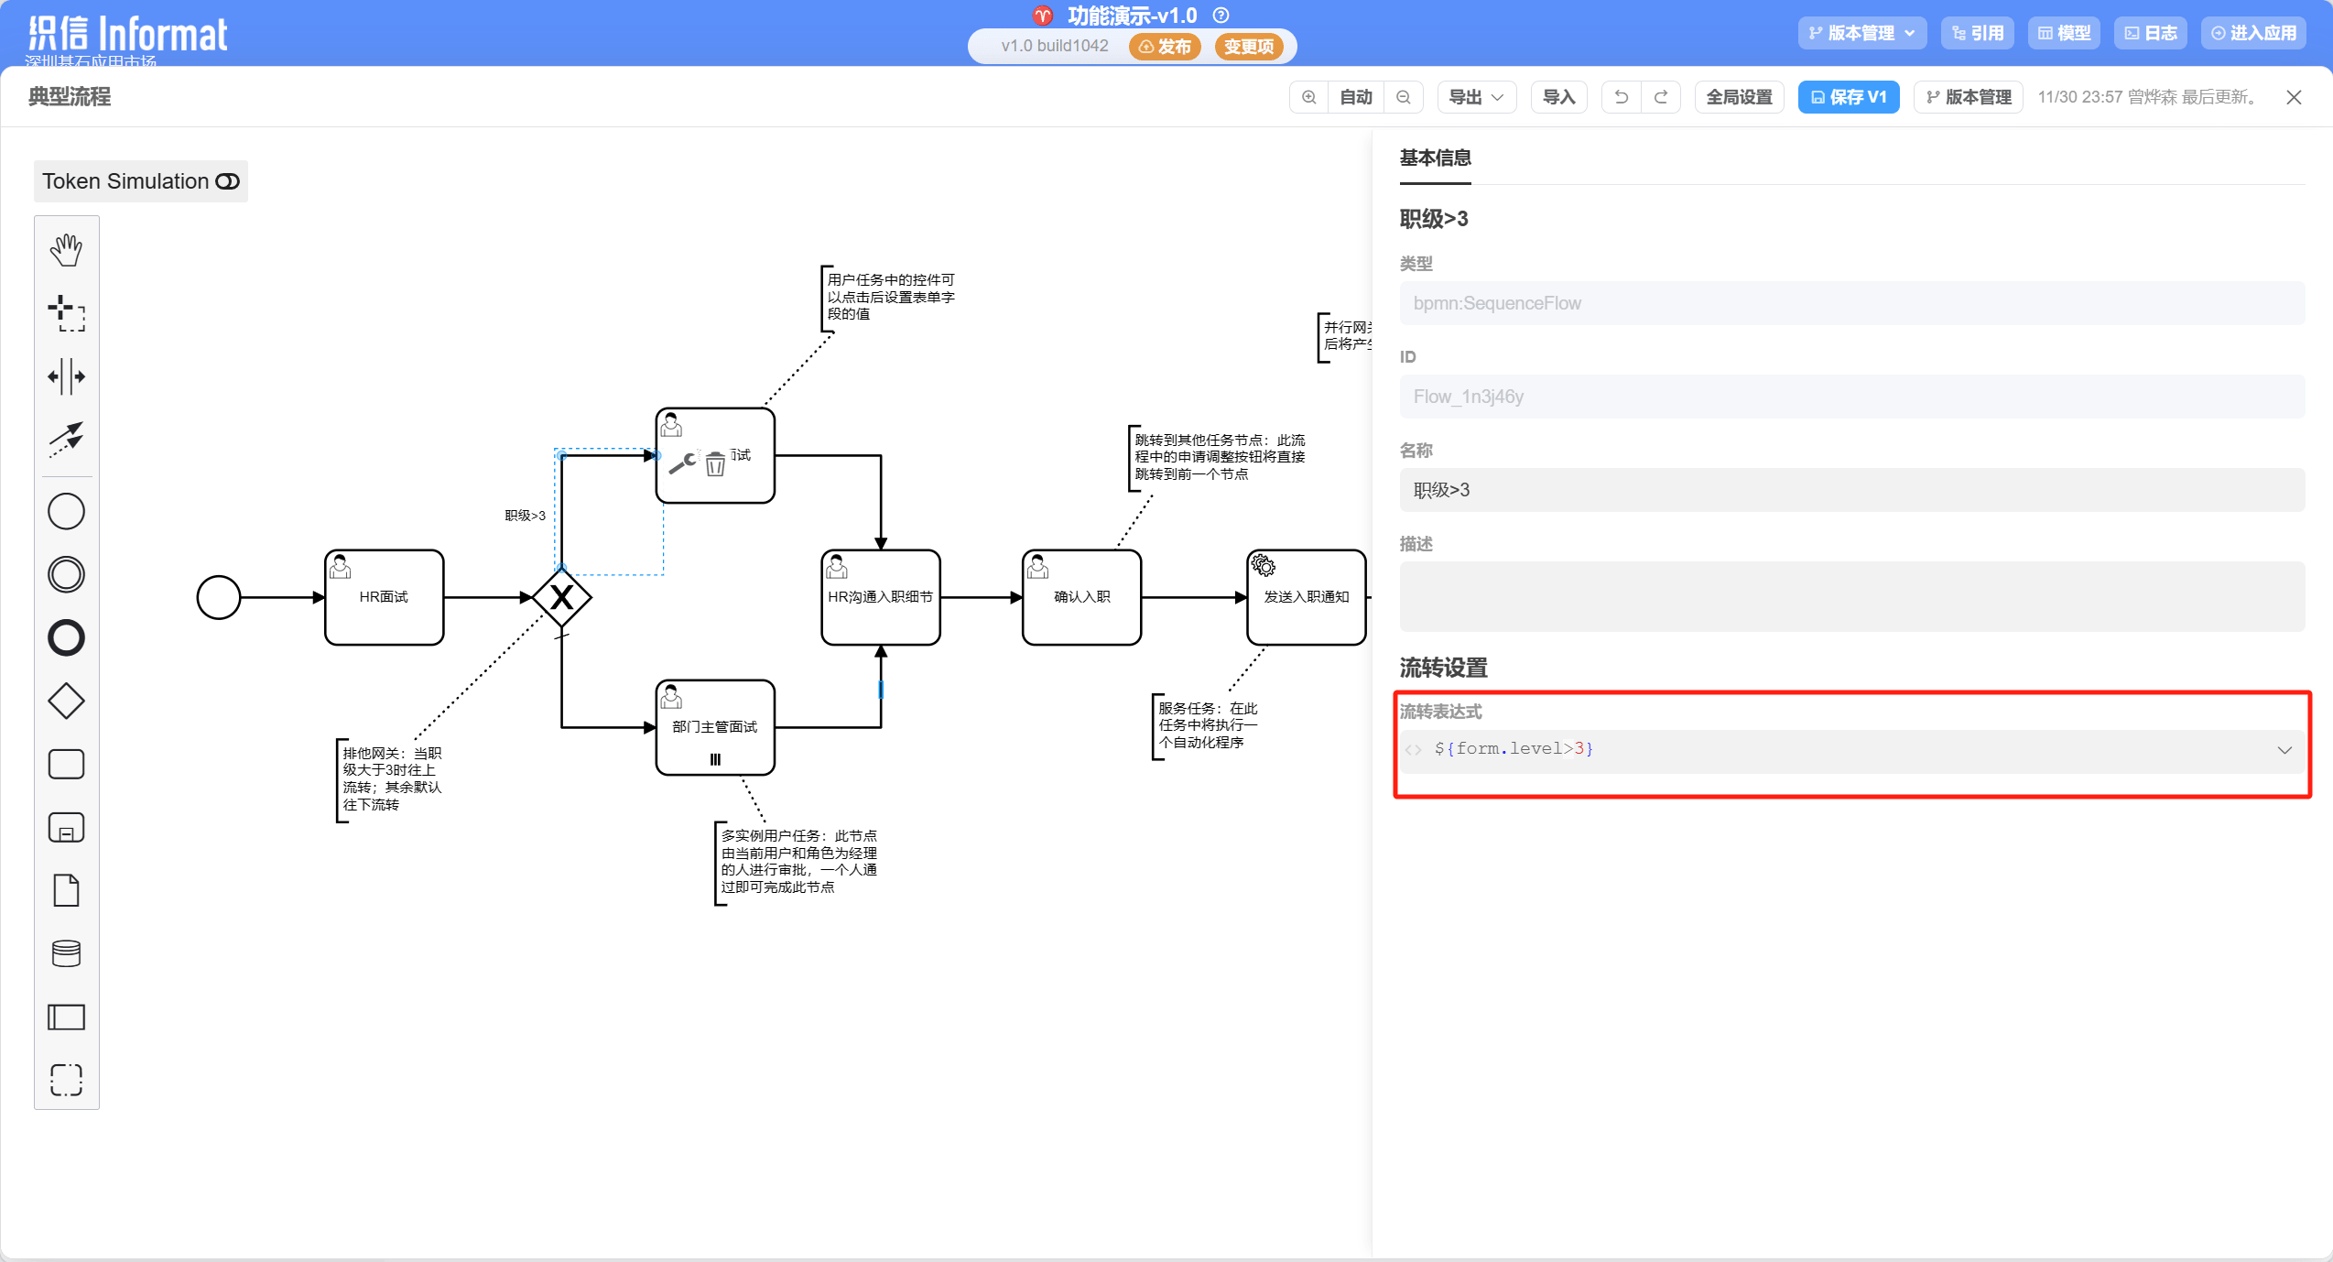The width and height of the screenshot is (2333, 1262).
Task: Click the zoom in magnifier icon
Action: pyautogui.click(x=1309, y=97)
